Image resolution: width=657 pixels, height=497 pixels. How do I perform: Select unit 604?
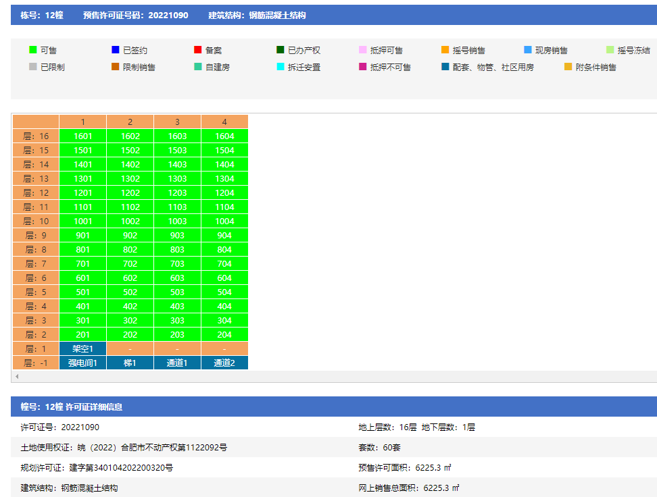click(224, 278)
